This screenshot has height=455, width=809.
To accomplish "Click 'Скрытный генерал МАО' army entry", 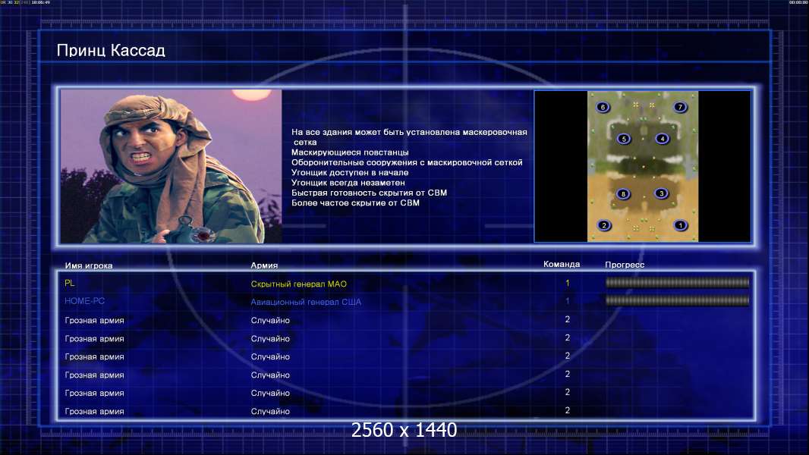I will [299, 284].
